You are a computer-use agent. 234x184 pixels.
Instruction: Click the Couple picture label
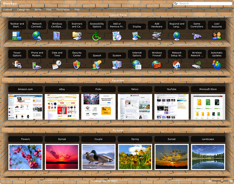pyautogui.click(x=99, y=139)
